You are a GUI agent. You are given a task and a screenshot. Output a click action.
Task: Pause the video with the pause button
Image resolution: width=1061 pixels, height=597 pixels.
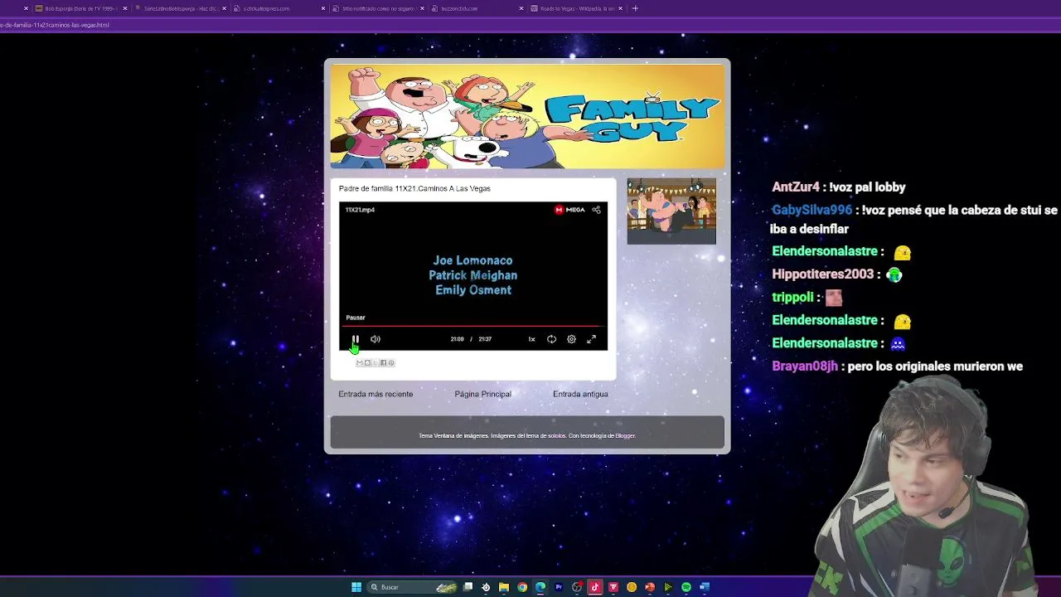tap(356, 339)
